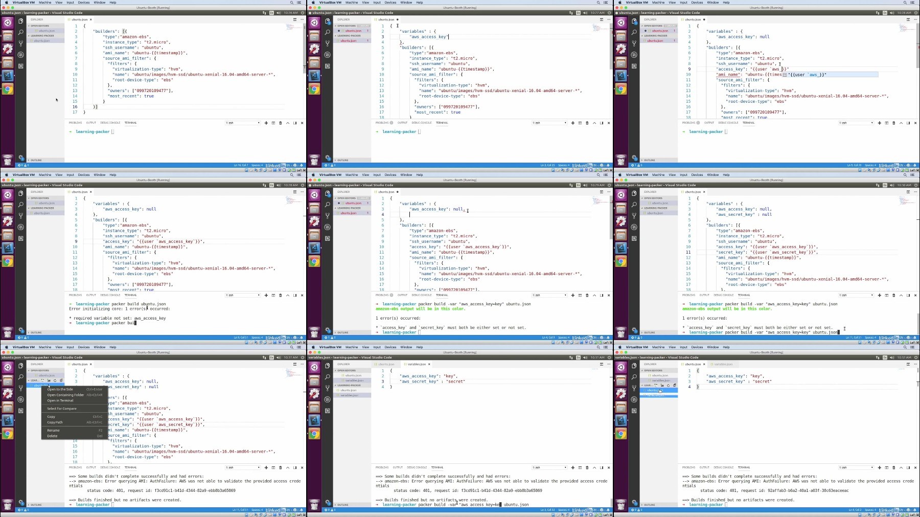Image resolution: width=920 pixels, height=517 pixels.
Task: Click volume icon in 10:30 AM frame's top bar
Action: coord(892,185)
